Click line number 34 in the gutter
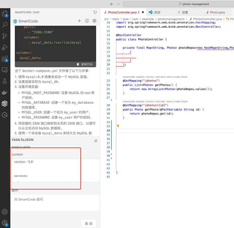234x228 pixels. click(x=108, y=130)
